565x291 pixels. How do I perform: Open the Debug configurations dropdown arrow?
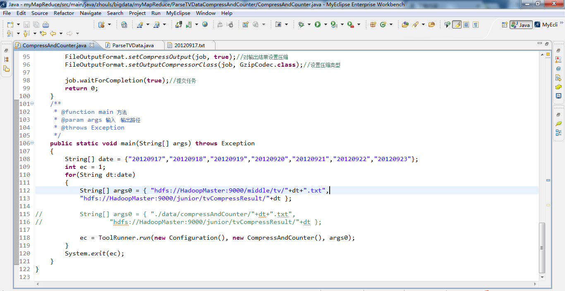pos(309,25)
